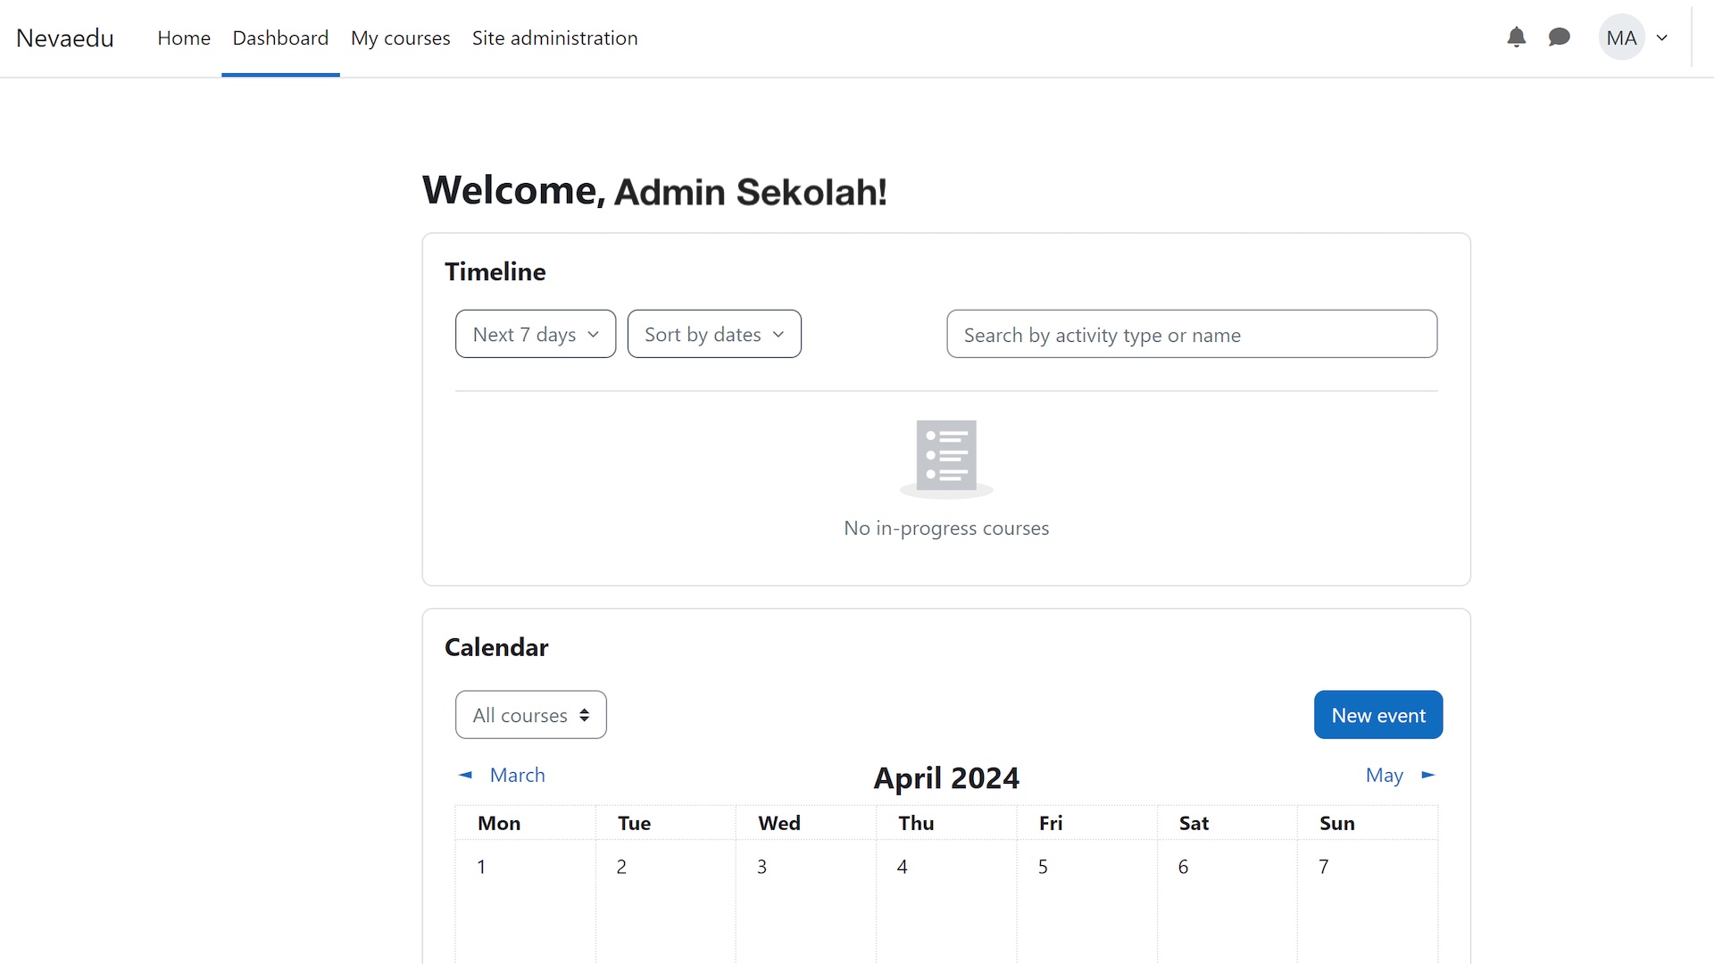Click the Nevaedu logo

click(x=64, y=37)
